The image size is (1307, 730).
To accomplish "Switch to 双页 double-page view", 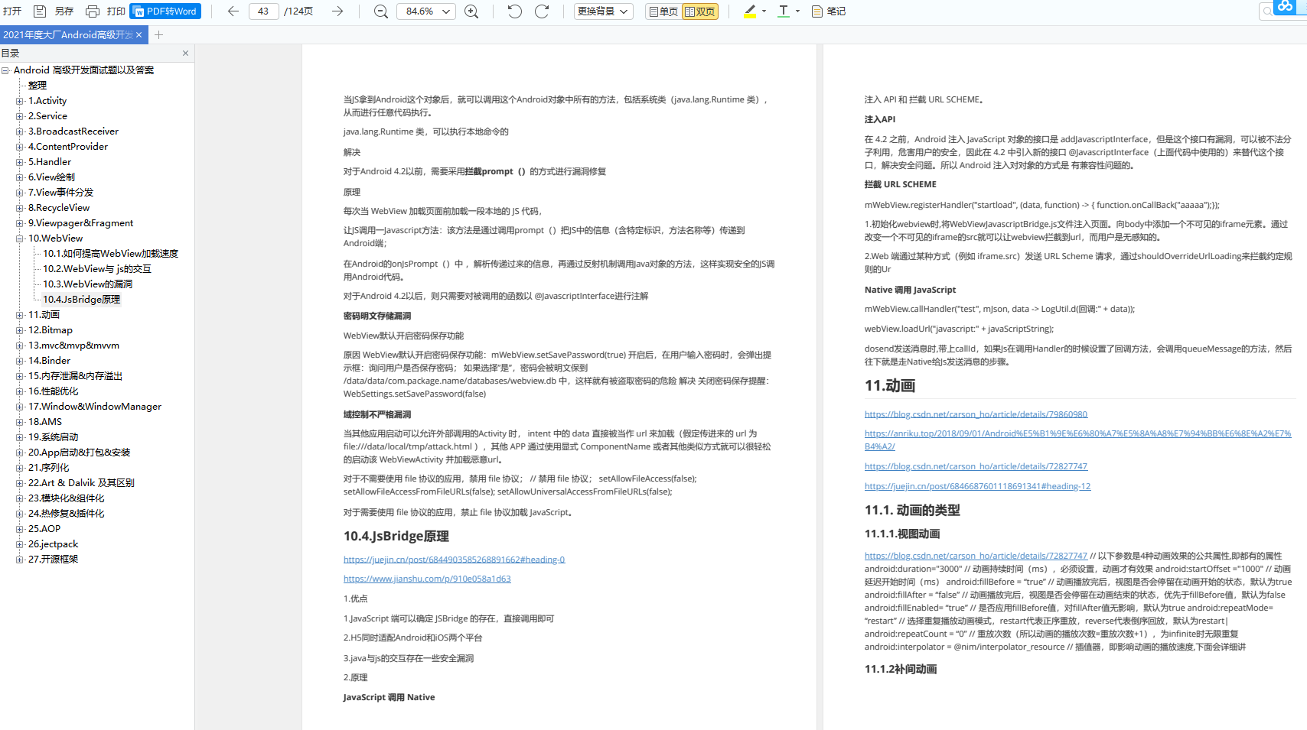I will click(x=700, y=11).
